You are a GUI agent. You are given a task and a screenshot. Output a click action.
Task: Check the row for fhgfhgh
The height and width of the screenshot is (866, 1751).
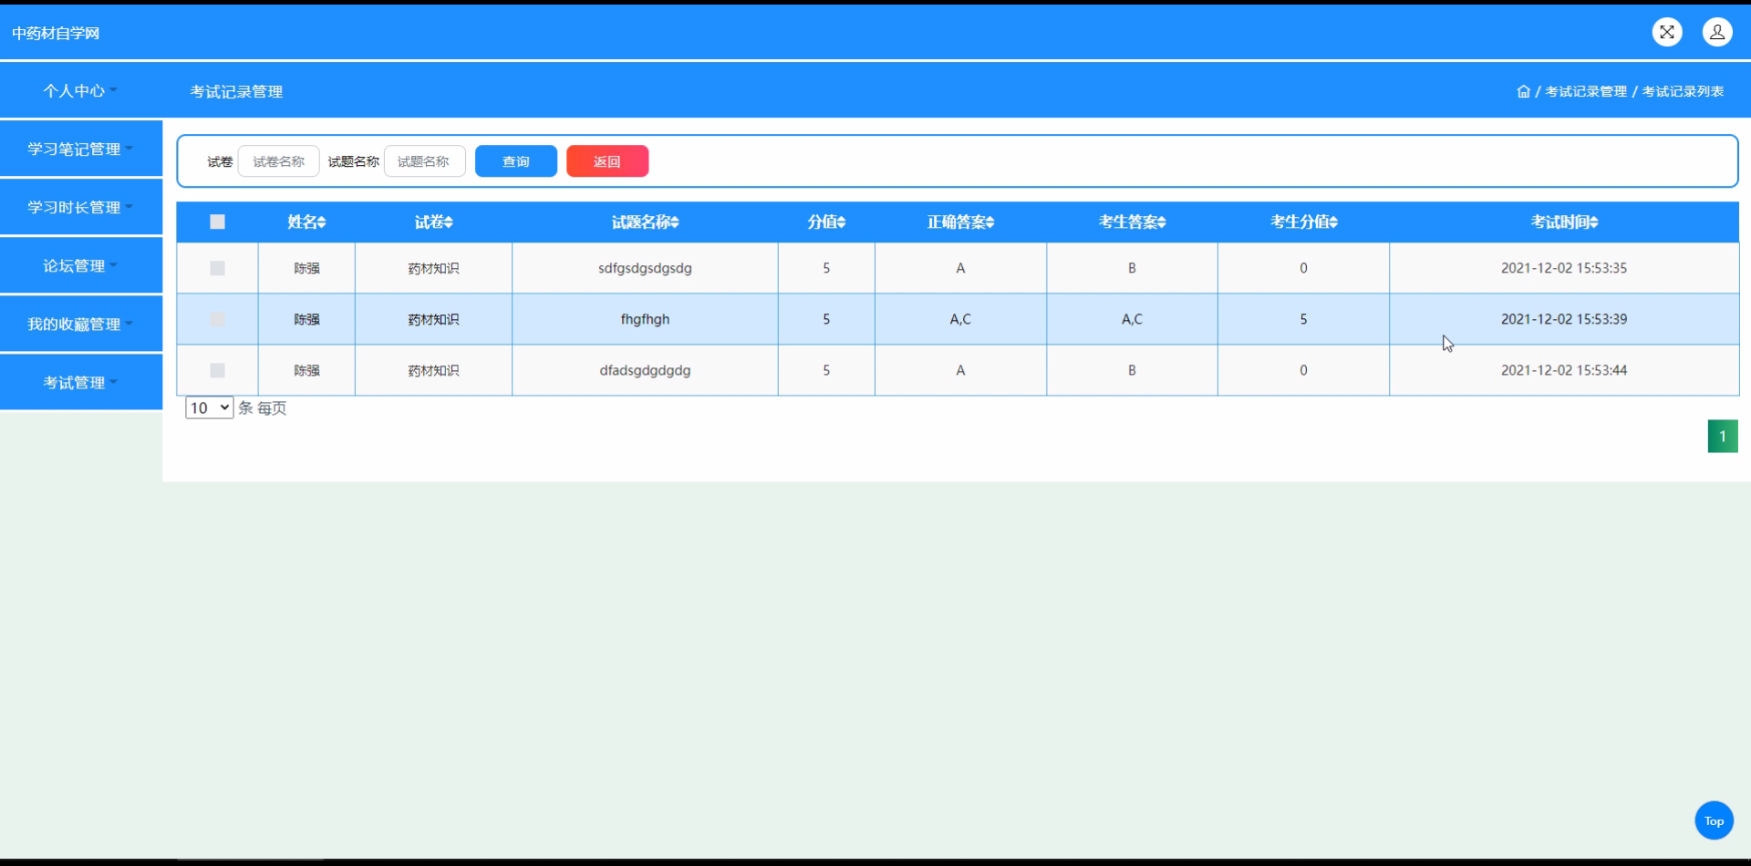[217, 319]
